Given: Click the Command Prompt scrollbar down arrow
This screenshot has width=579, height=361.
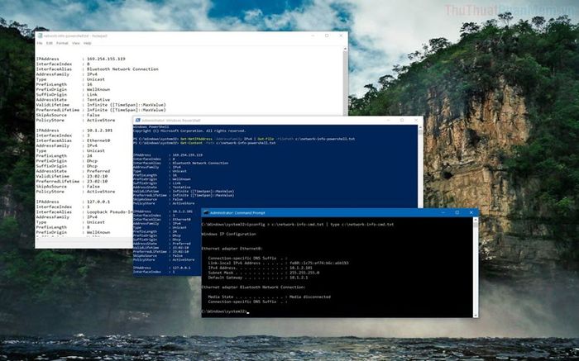Looking at the screenshot, I should pyautogui.click(x=476, y=315).
